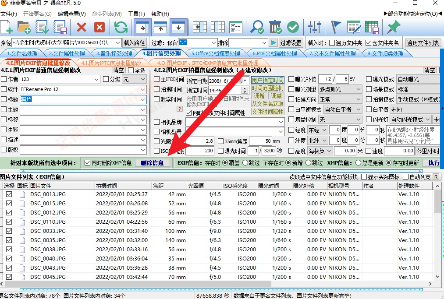Click the plain columns grid icon
444x299 pixels.
pyautogui.click(x=218, y=28)
